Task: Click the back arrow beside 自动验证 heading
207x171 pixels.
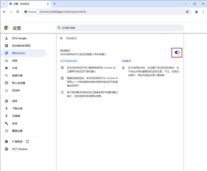Action: (x=62, y=38)
